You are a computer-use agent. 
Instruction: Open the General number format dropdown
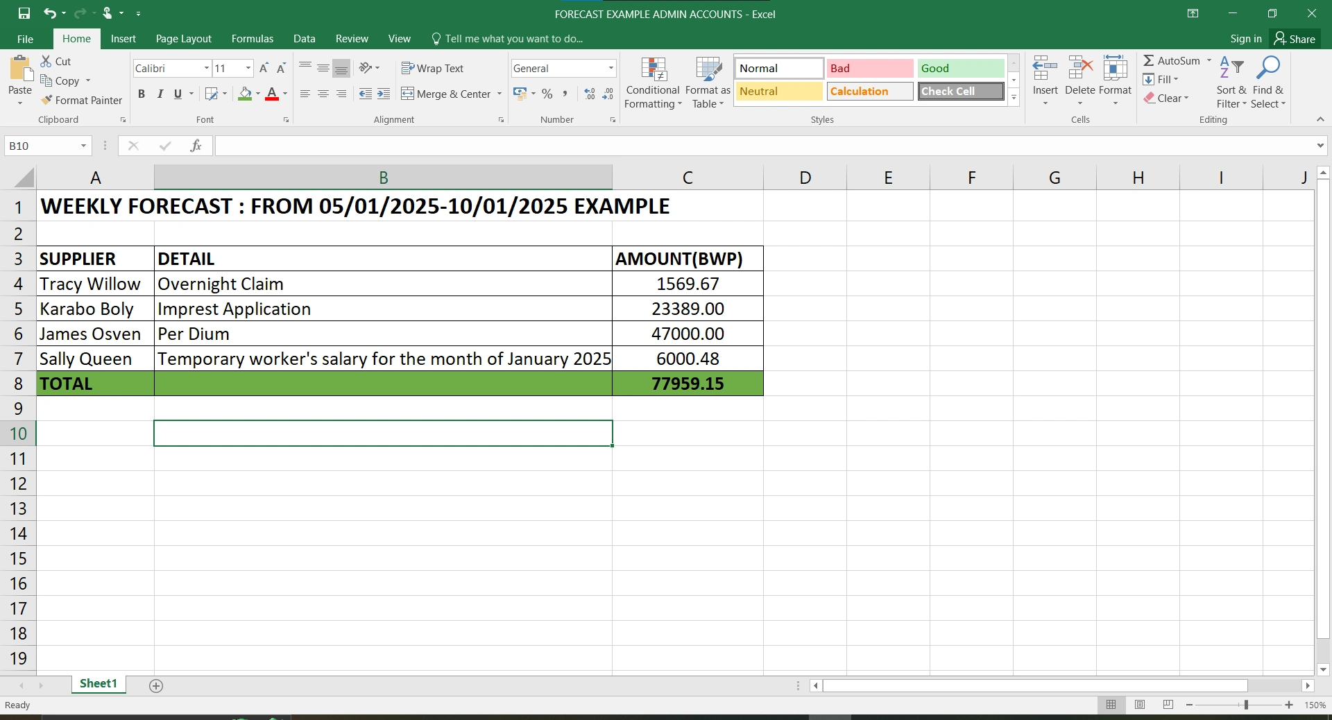pos(611,68)
